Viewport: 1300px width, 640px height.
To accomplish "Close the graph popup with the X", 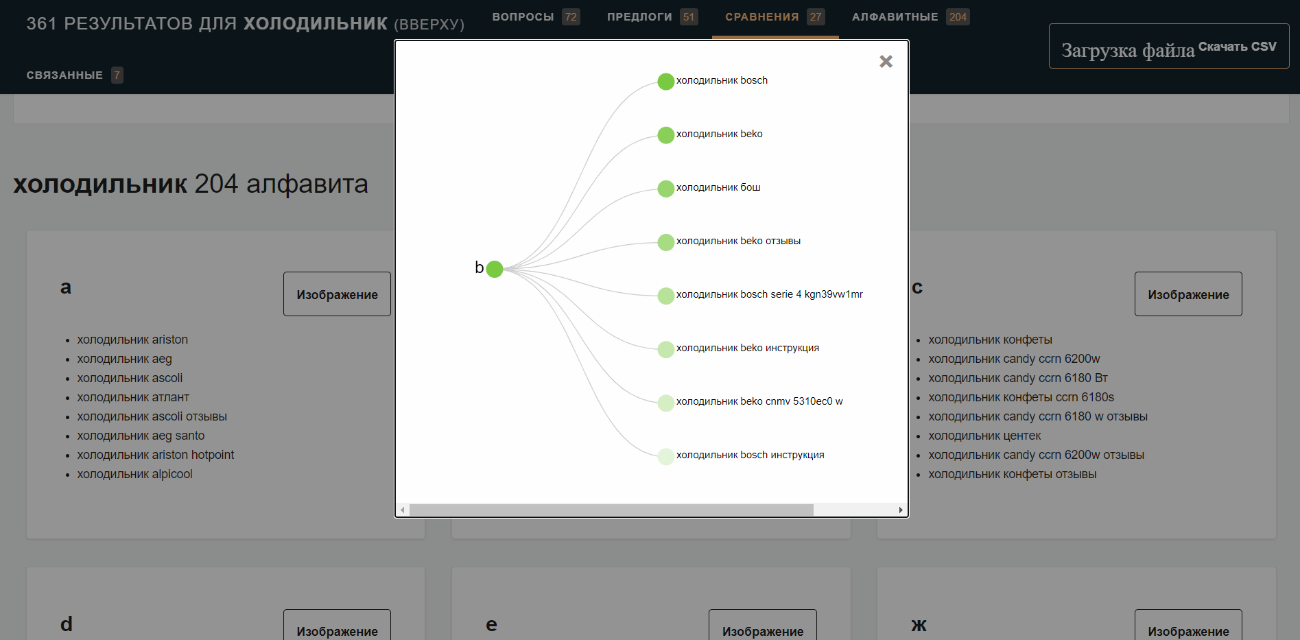I will tap(886, 62).
